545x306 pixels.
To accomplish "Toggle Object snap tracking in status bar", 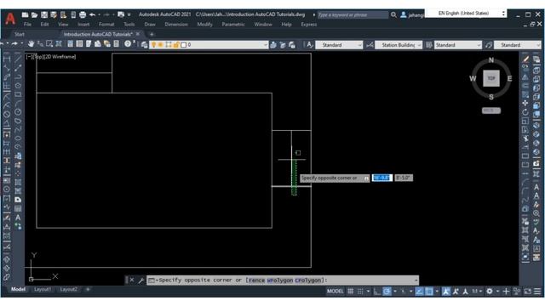I will 420,292.
